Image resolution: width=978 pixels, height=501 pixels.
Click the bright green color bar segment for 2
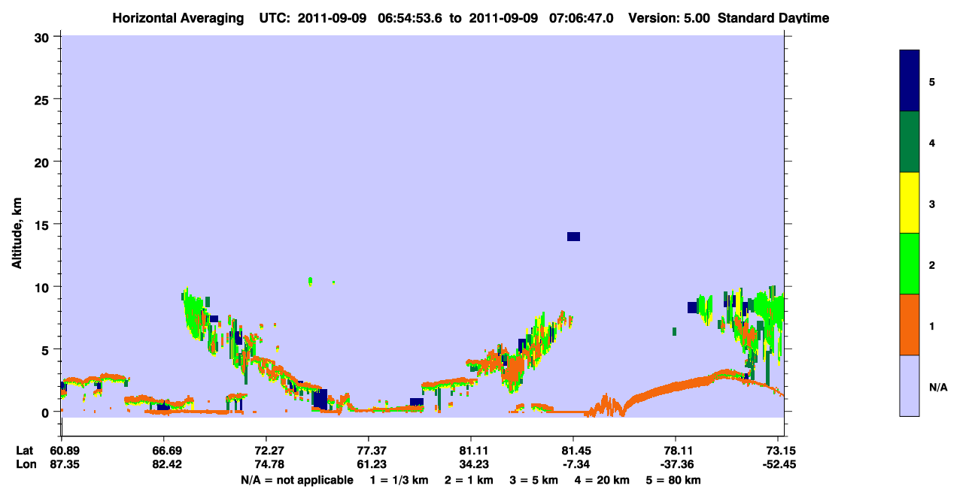coord(910,264)
